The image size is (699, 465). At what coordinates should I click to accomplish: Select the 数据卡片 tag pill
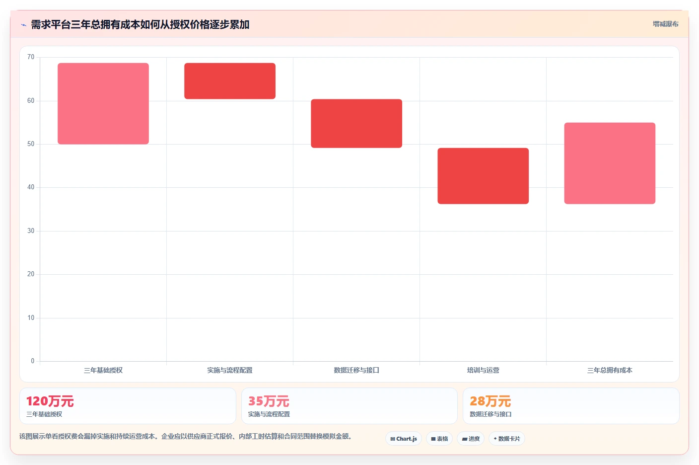point(507,439)
